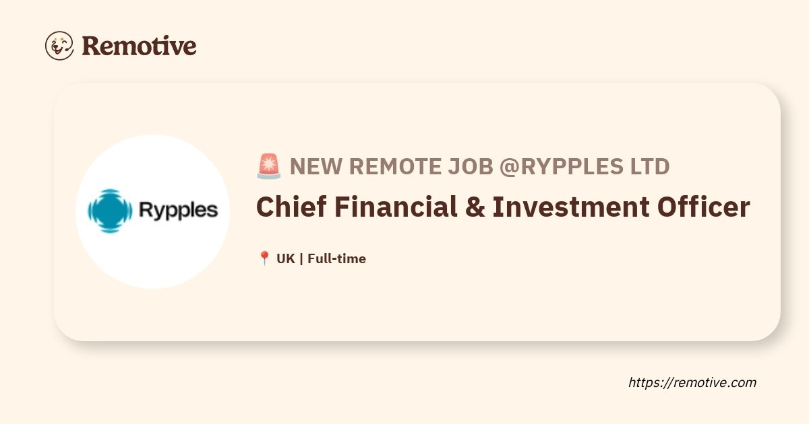Click the pipe separator between UK and Full-time

click(301, 258)
